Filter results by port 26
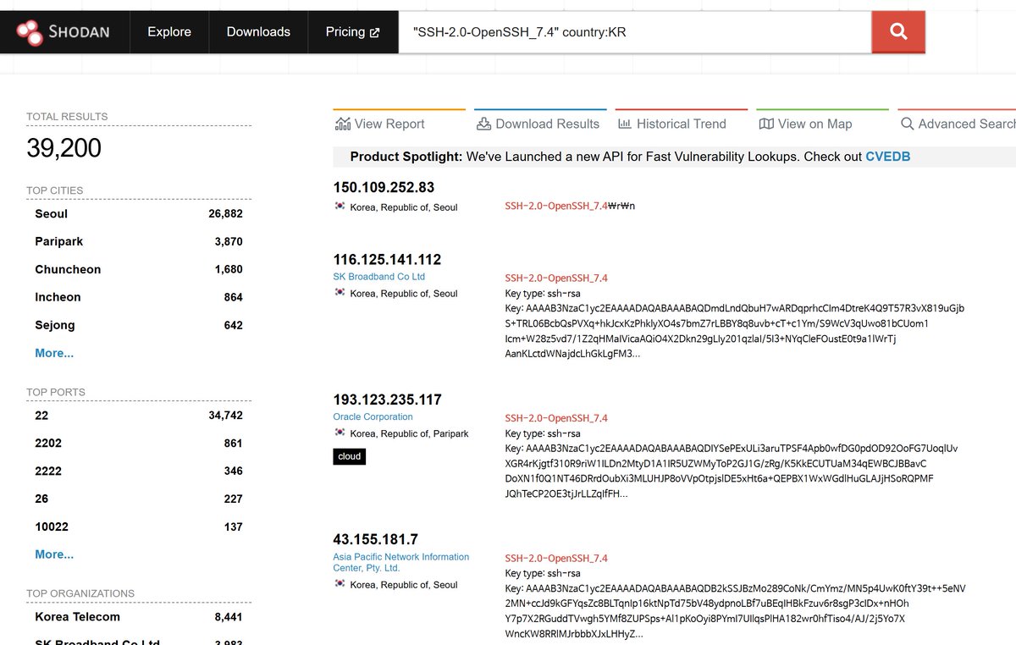Image resolution: width=1016 pixels, height=645 pixels. pos(41,499)
